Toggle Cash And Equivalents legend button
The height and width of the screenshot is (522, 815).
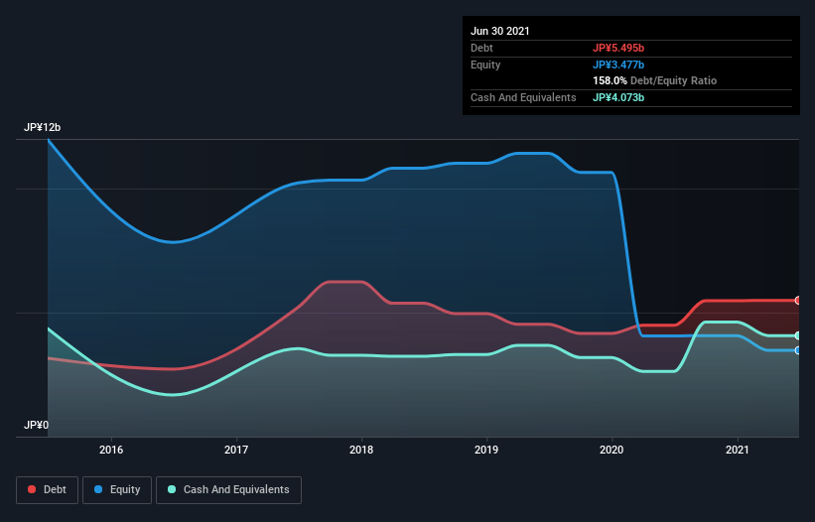point(228,490)
